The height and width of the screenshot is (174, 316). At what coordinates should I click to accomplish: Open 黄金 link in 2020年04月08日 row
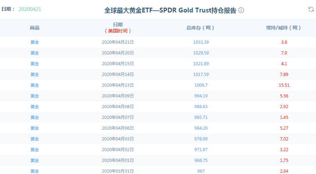[x=35, y=107]
